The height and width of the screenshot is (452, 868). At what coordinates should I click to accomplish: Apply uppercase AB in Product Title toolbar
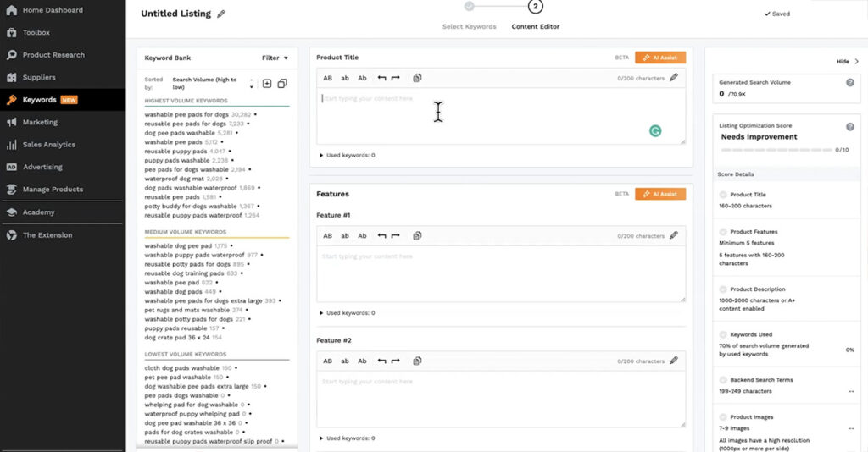pos(328,78)
